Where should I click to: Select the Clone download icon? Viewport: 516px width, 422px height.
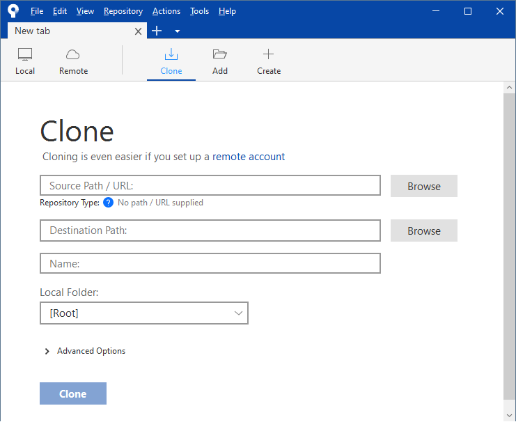tap(171, 54)
